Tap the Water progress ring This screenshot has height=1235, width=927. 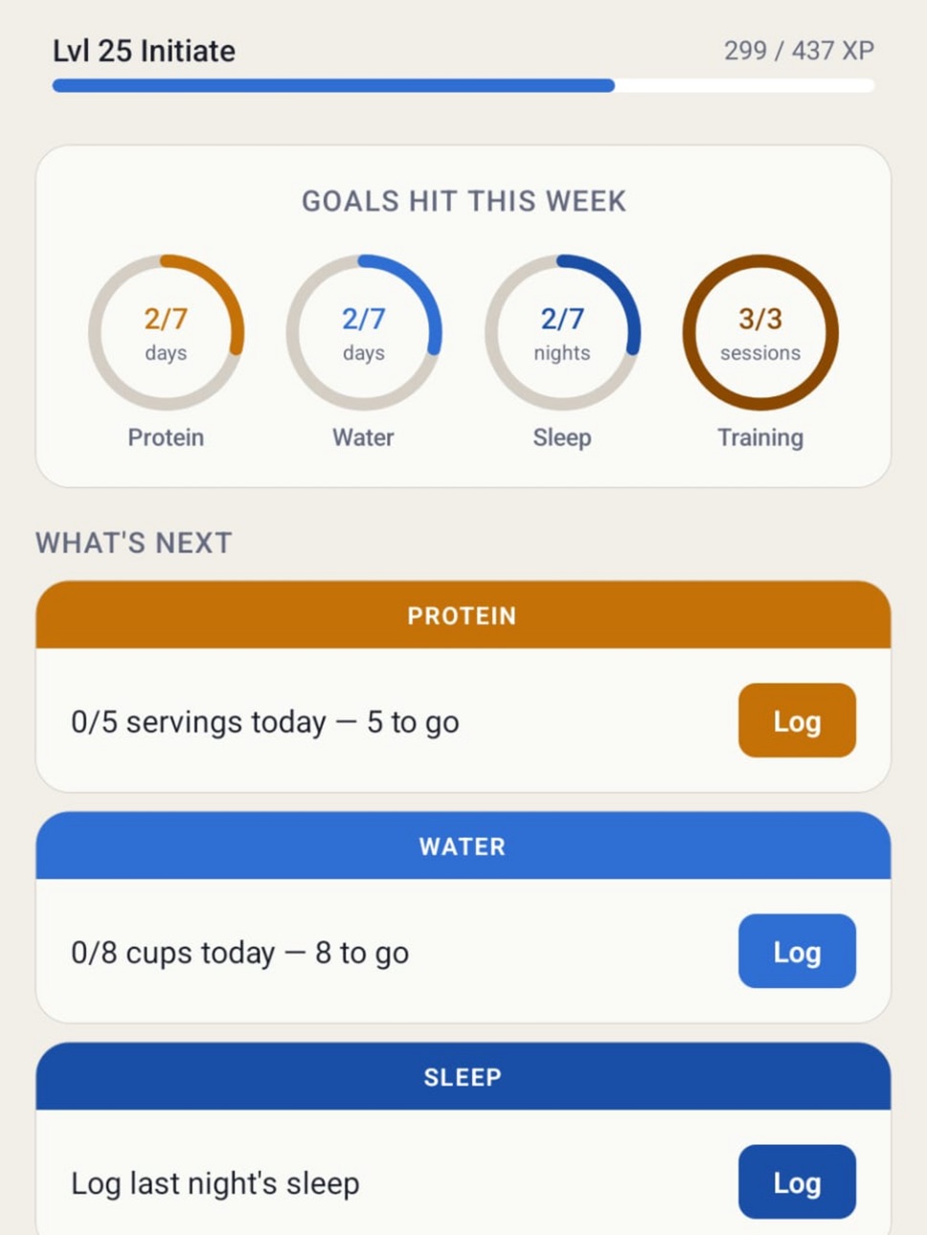pos(364,332)
